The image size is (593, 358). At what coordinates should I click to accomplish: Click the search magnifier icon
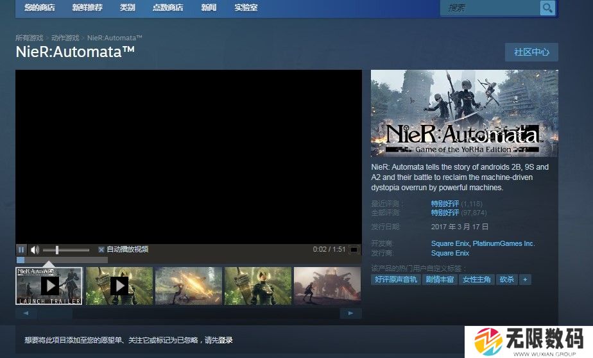pyautogui.click(x=547, y=8)
